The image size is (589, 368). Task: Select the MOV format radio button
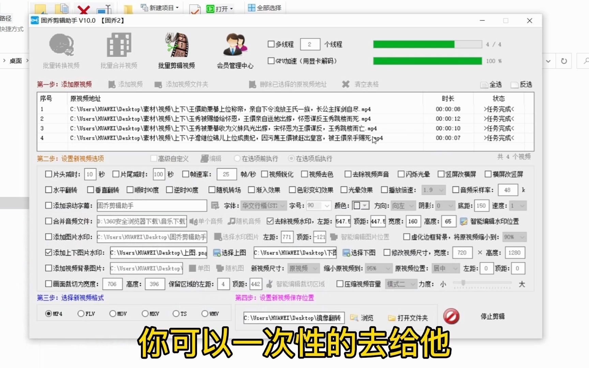tap(113, 313)
